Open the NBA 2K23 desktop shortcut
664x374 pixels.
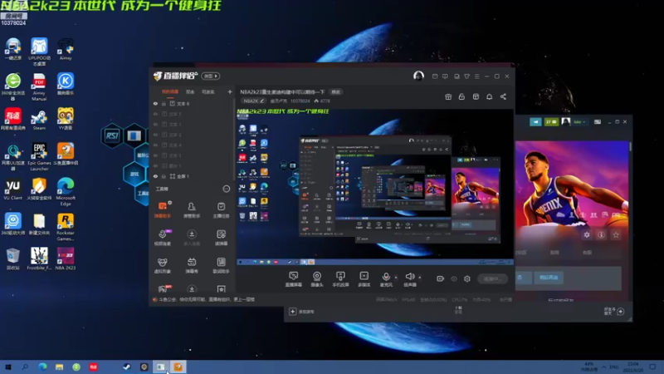click(x=66, y=258)
